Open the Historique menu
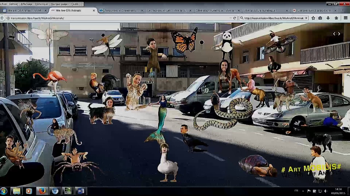Image resolution: width=350 pixels, height=196 pixels. point(42,4)
